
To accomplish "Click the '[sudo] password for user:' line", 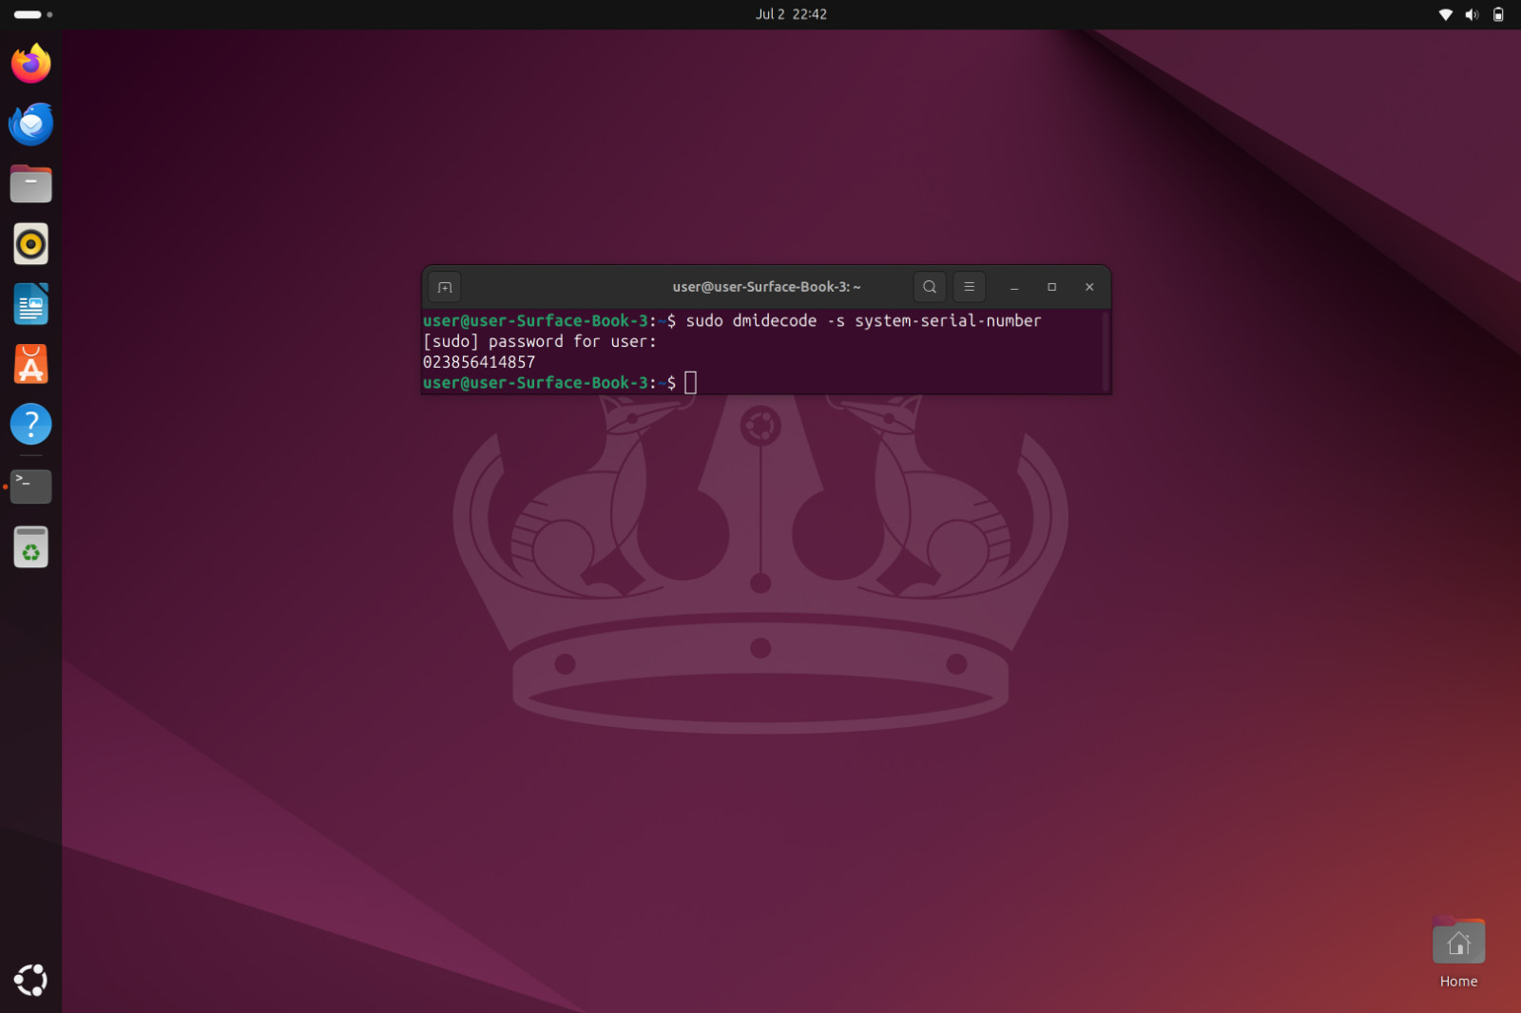I will point(540,342).
